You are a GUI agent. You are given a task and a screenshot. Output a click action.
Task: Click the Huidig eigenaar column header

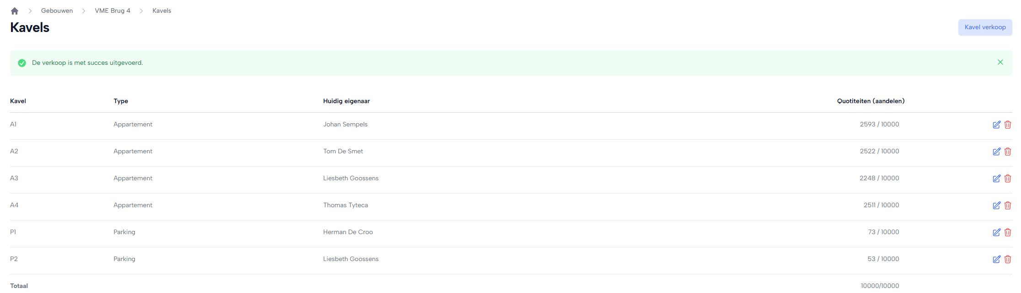(346, 101)
